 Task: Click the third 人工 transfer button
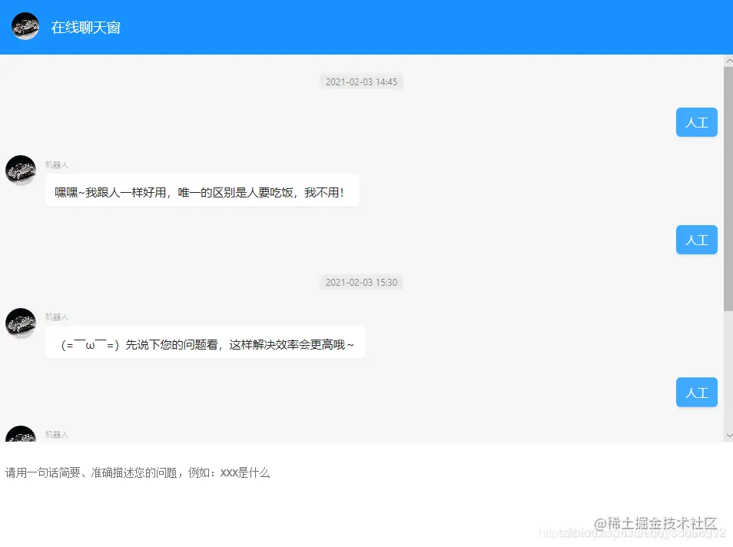(x=696, y=393)
